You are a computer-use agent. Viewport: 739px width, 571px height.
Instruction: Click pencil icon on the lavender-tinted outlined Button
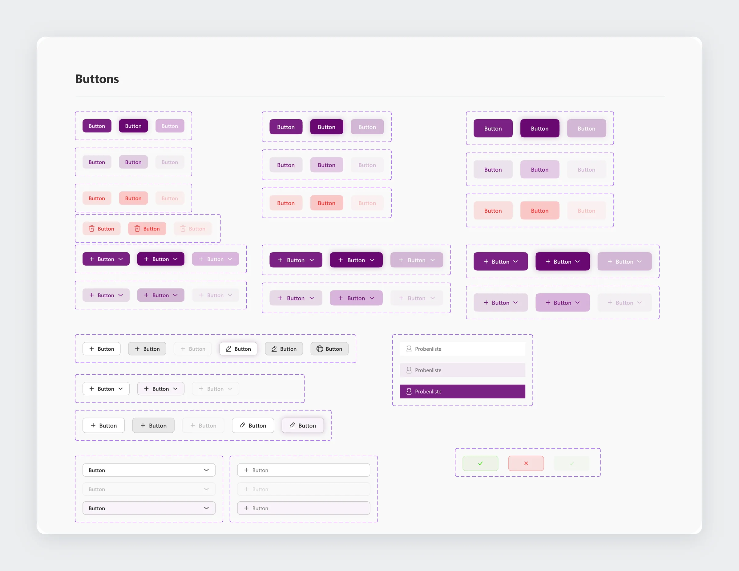(x=292, y=425)
